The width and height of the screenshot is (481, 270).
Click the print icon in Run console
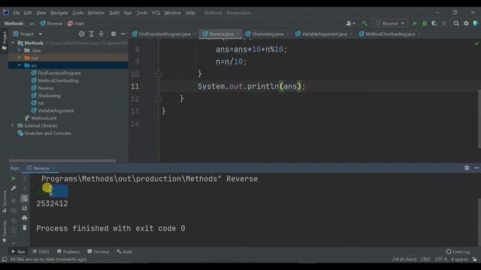click(x=25, y=218)
